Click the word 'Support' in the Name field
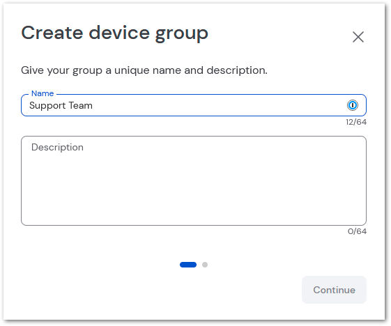Viewport: 391px width, 326px height. (x=47, y=106)
